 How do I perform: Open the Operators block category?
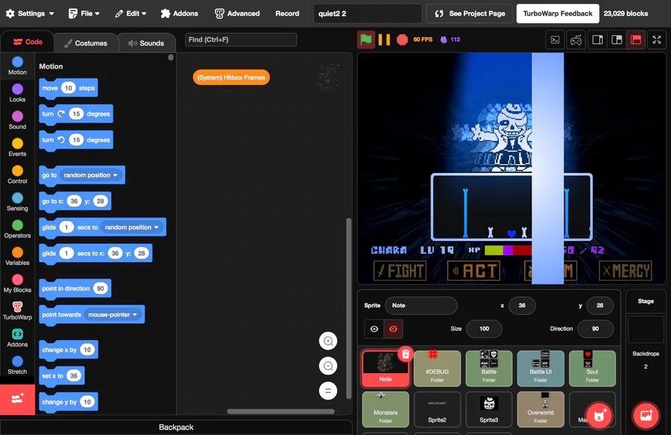[x=17, y=229]
